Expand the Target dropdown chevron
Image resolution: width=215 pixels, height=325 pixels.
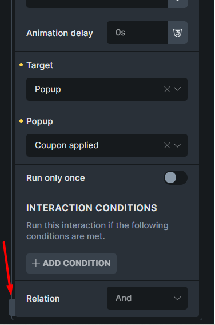[x=177, y=89]
